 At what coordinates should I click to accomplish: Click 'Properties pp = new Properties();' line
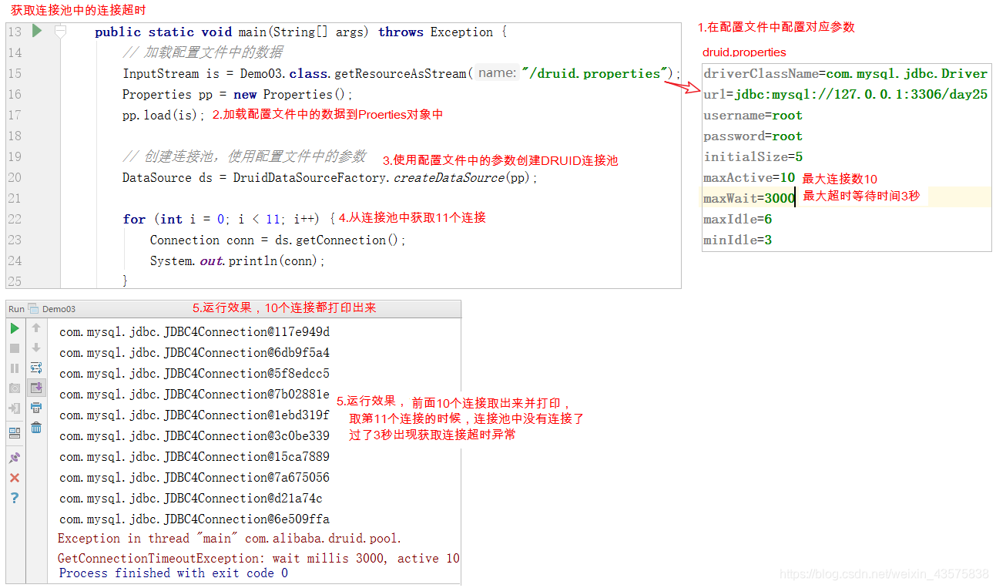(237, 95)
